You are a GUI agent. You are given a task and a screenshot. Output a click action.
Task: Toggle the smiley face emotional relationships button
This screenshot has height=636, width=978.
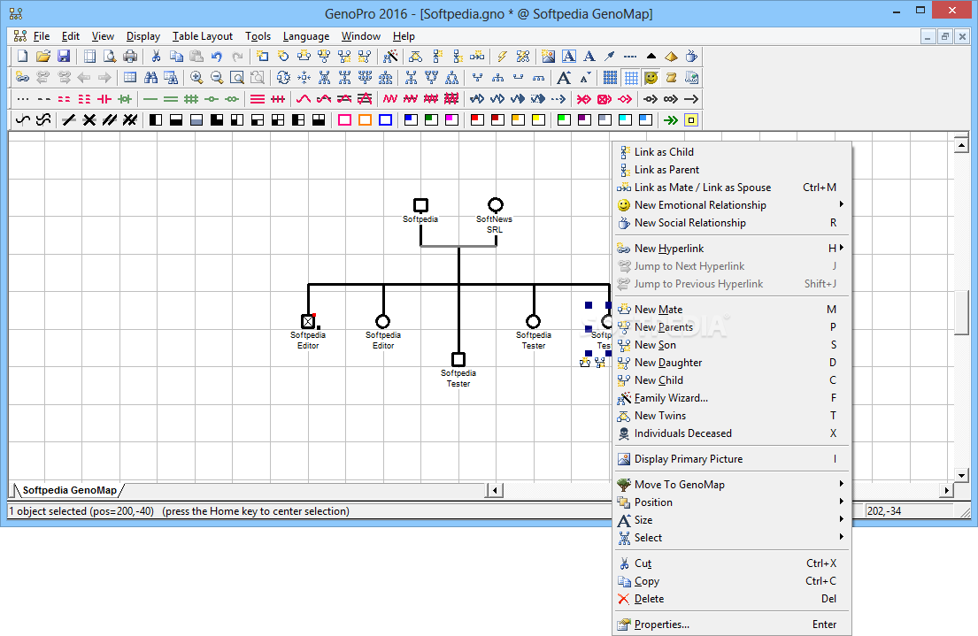pyautogui.click(x=651, y=77)
